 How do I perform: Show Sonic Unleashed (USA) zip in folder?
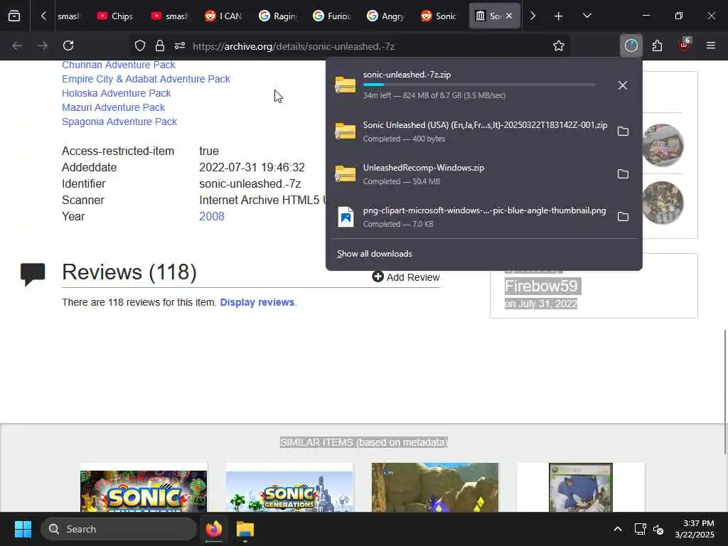pyautogui.click(x=623, y=132)
